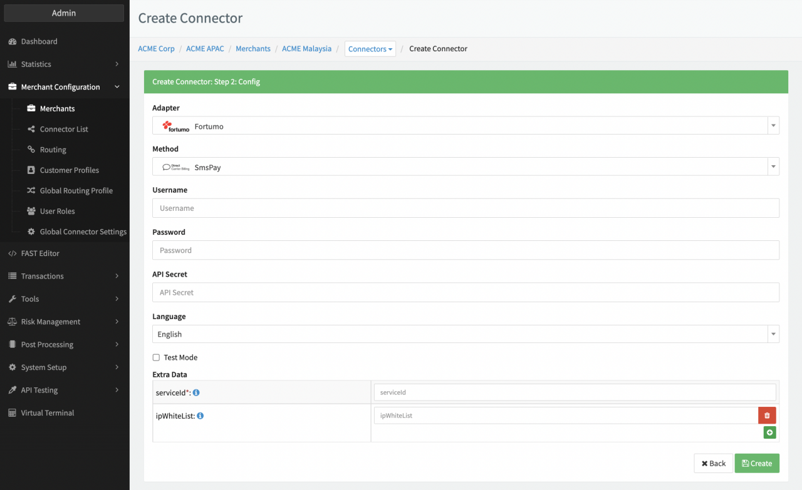Open the Adapter dropdown showing Fortumo
The width and height of the screenshot is (802, 490).
tap(466, 126)
